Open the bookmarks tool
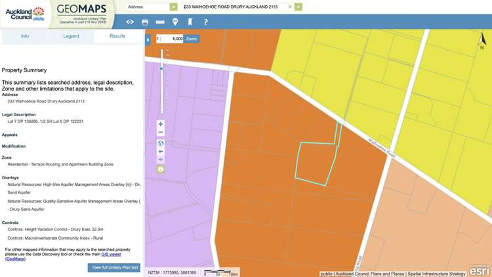This screenshot has height=277, width=492. (x=190, y=22)
